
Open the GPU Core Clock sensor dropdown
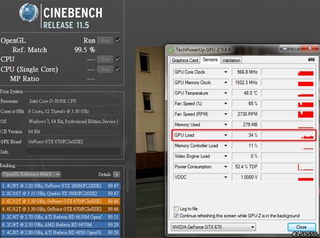point(225,72)
